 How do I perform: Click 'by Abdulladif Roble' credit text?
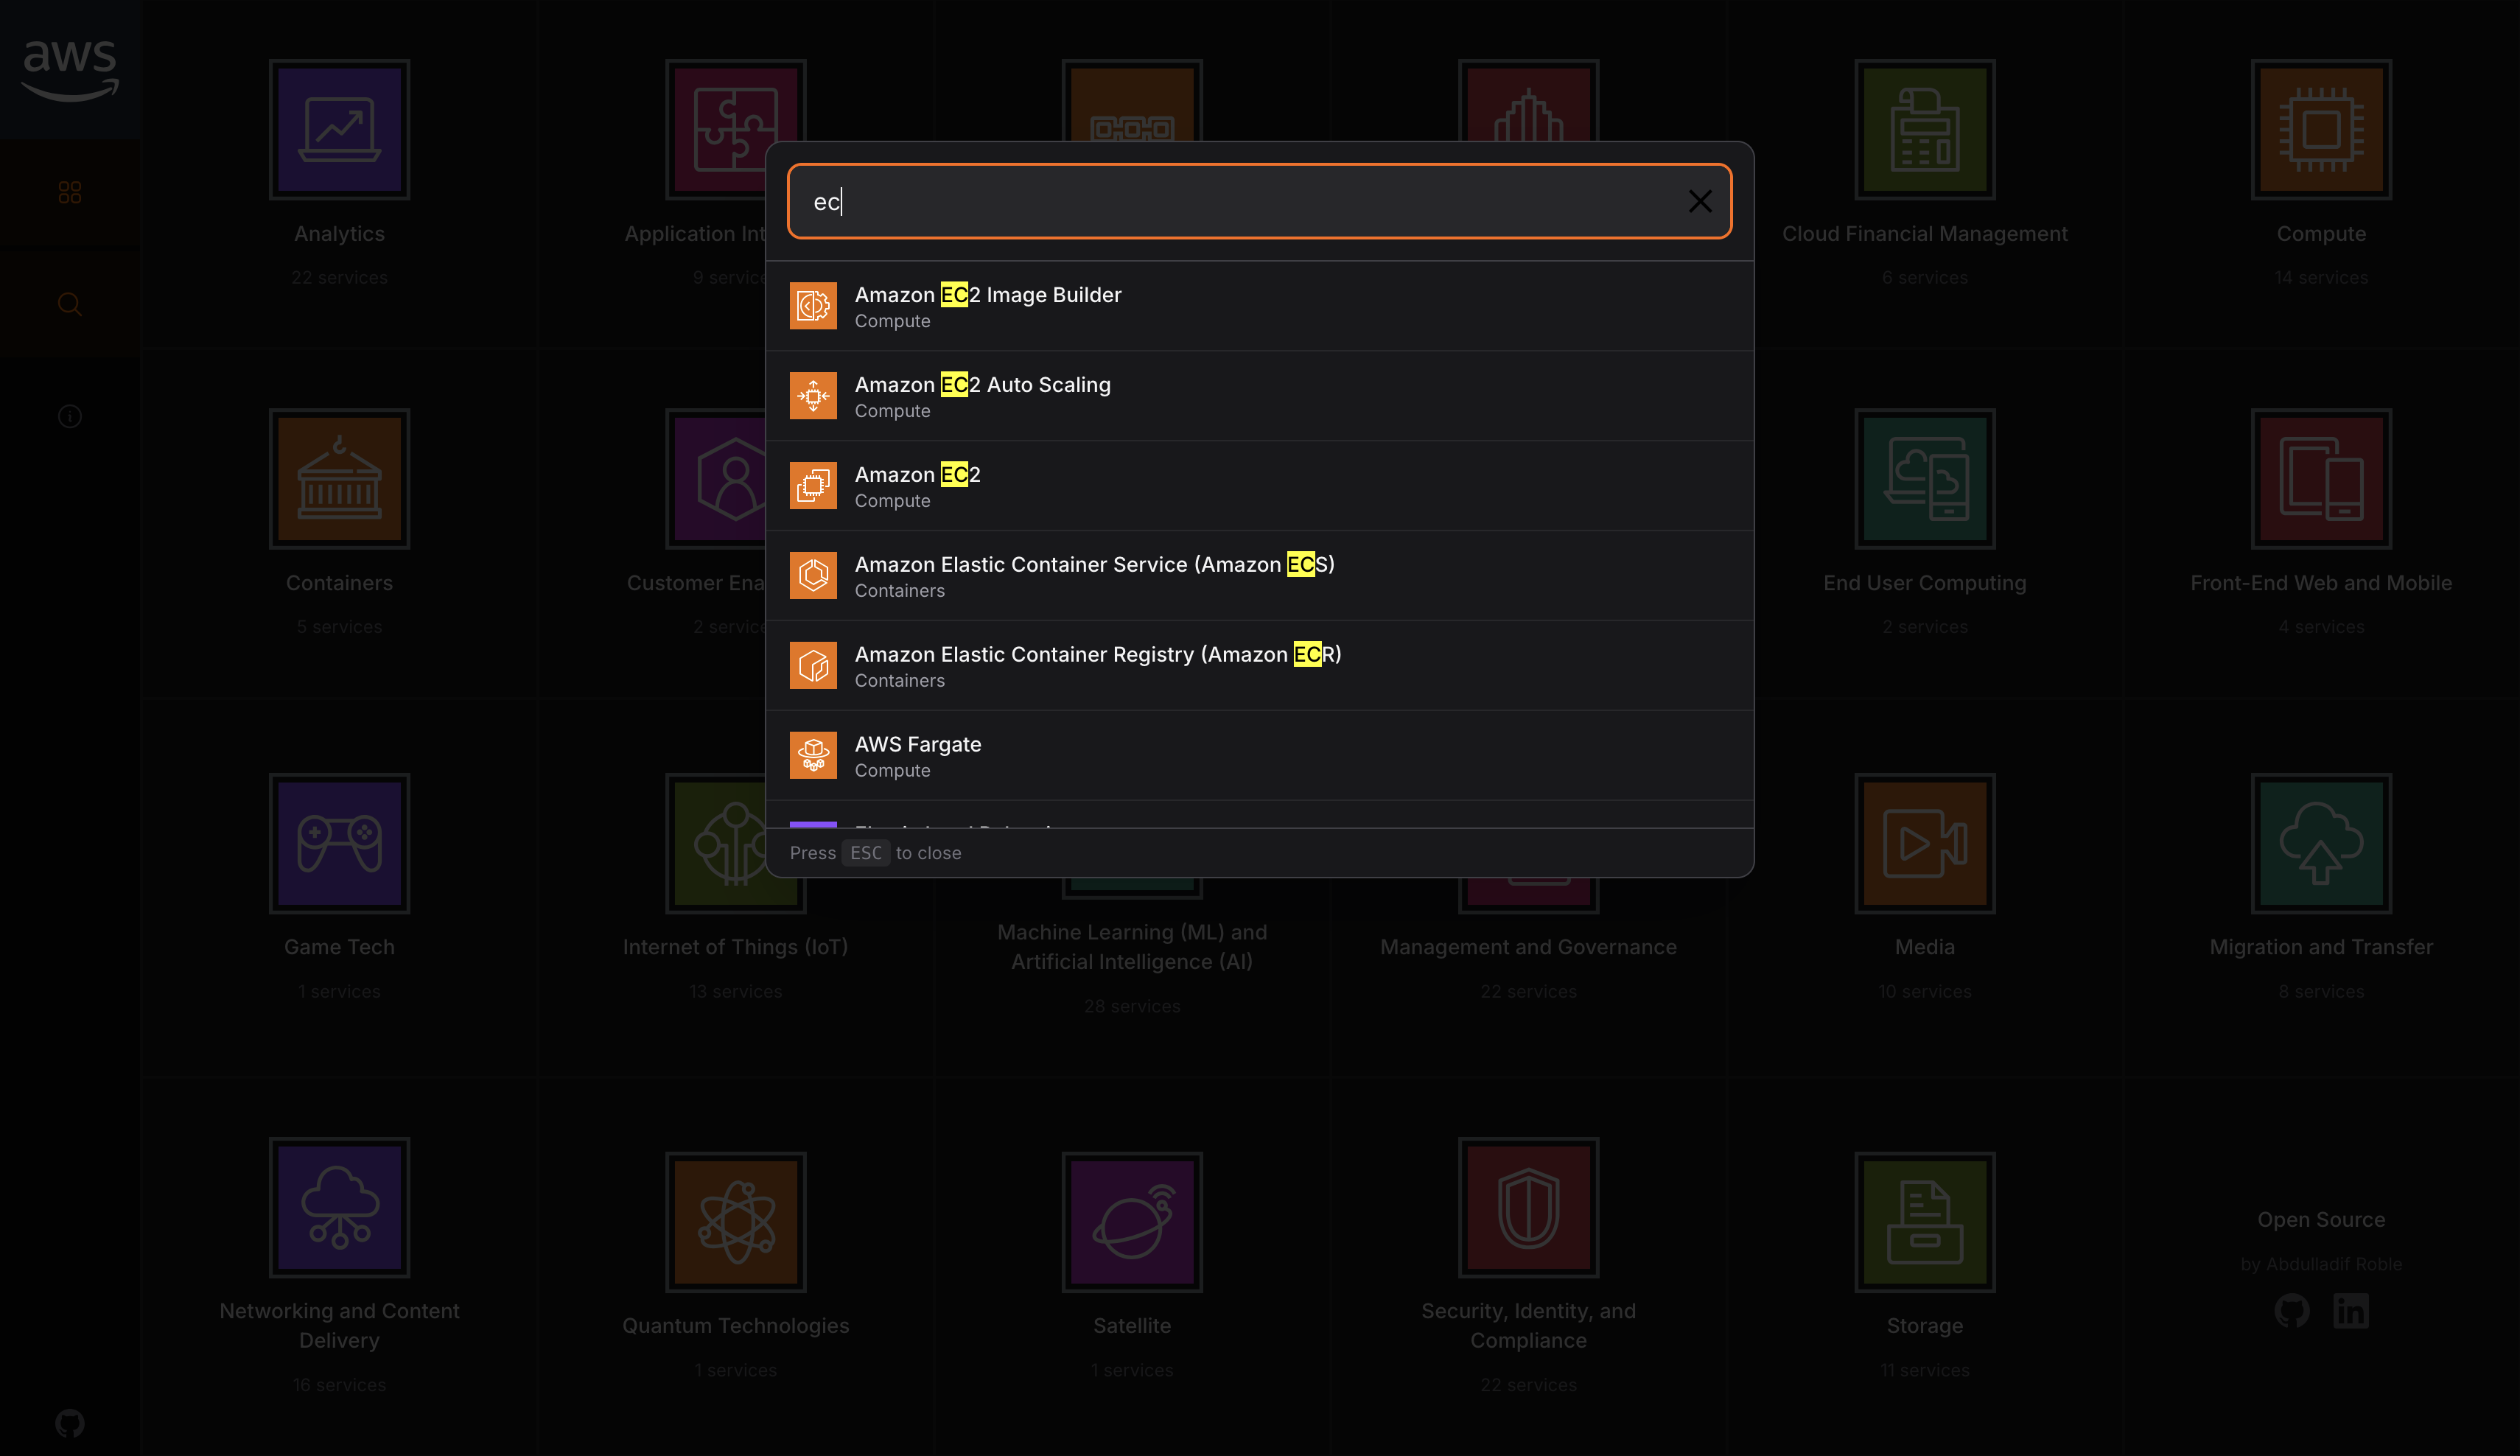(x=2321, y=1264)
